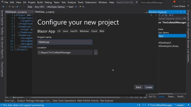Click the Project name input field
Screen dimensions: 191x107
coord(65,42)
